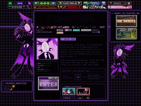141x106 pixels.
Task: Click 'Song by Lemon Demon' credit
Action: 67,77
